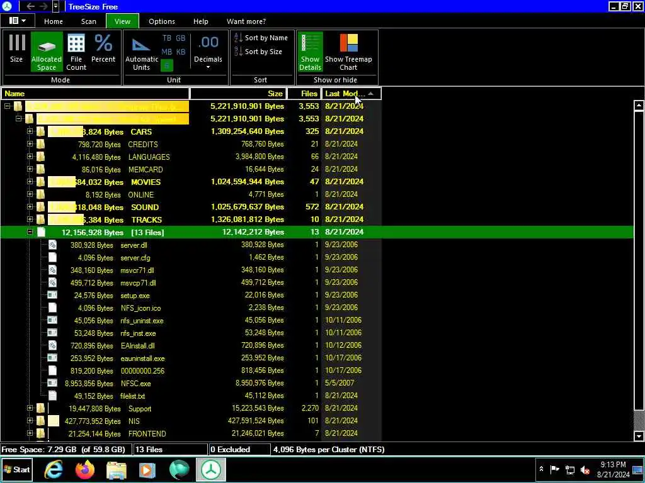
Task: Open the Help tab
Action: pos(201,21)
